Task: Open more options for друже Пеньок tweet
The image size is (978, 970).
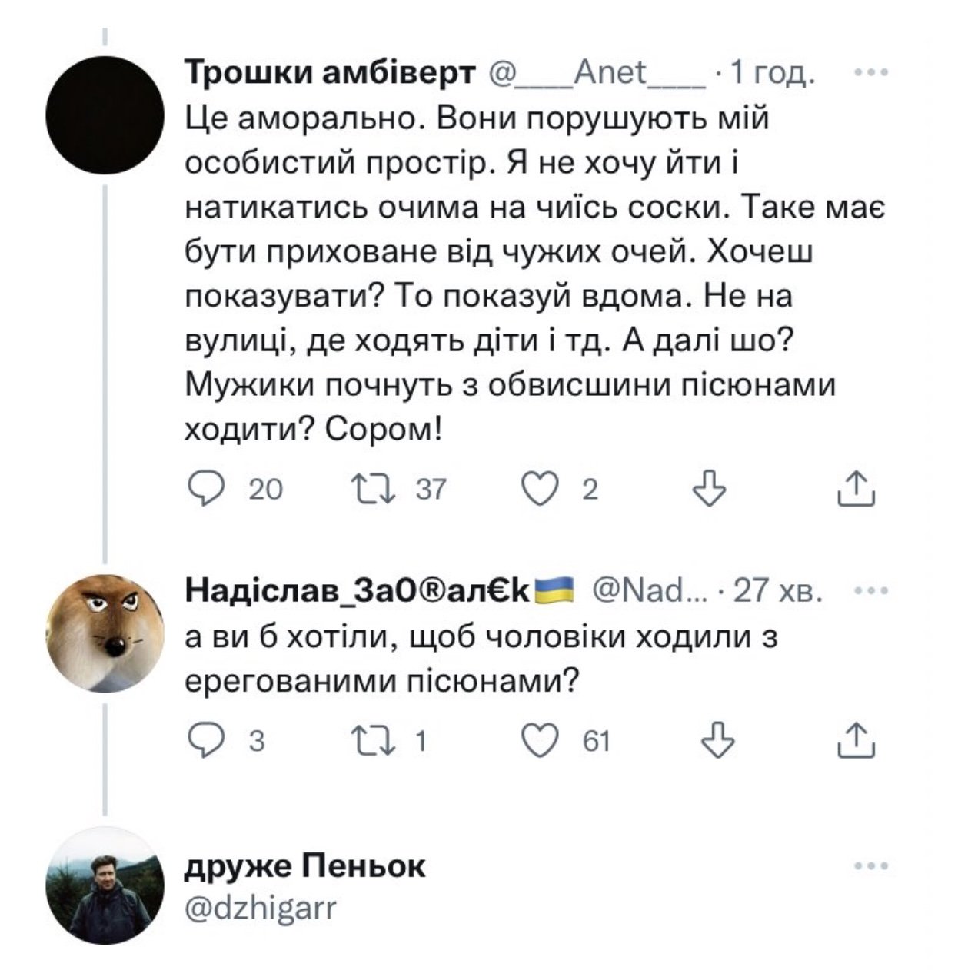Action: 872,867
